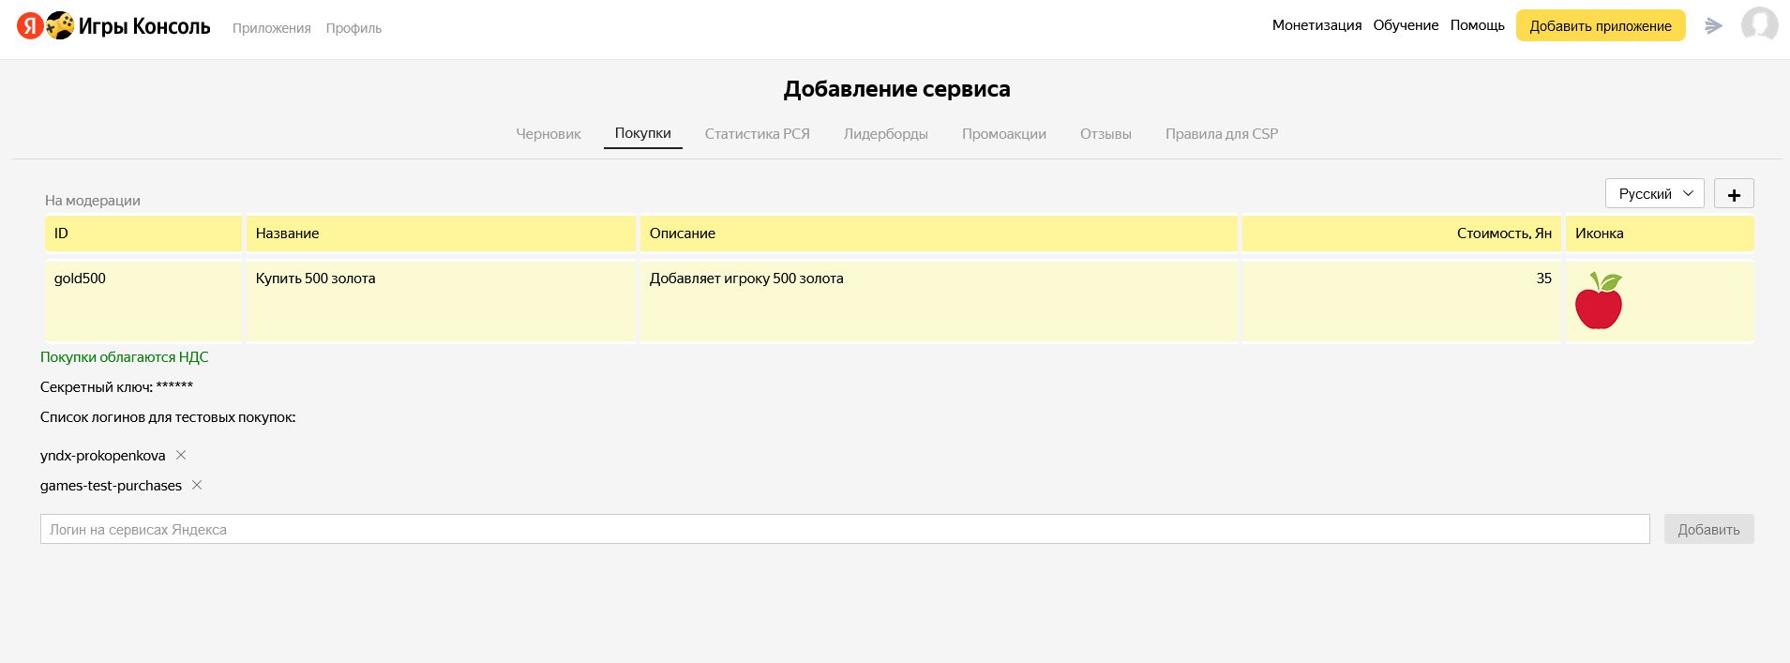Open the Правила для CSP tab

1221,134
